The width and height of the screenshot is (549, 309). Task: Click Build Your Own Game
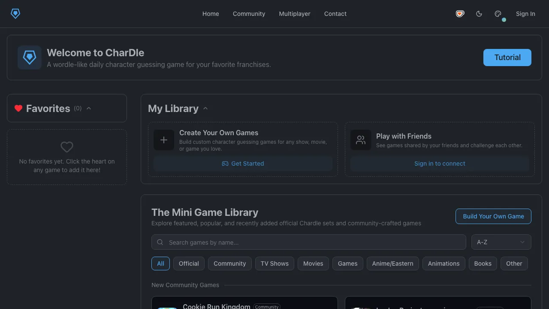[493, 216]
